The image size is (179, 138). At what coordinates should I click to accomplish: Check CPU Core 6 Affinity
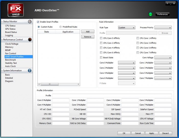[101, 52]
